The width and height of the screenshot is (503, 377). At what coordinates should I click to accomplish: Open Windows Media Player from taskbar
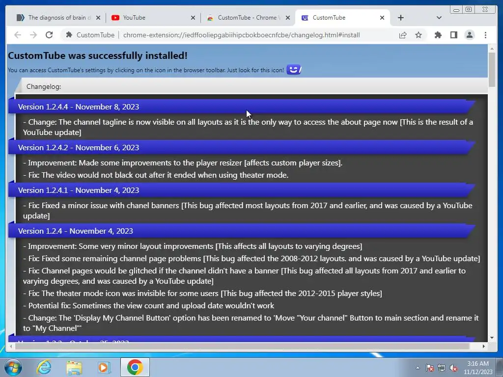coord(104,367)
